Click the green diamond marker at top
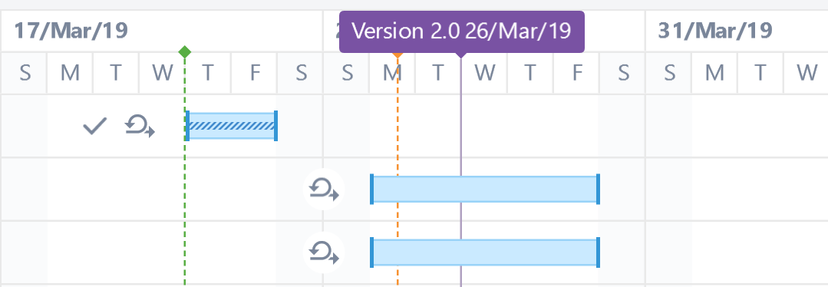Viewport: 828px width, 287px height. (x=185, y=51)
